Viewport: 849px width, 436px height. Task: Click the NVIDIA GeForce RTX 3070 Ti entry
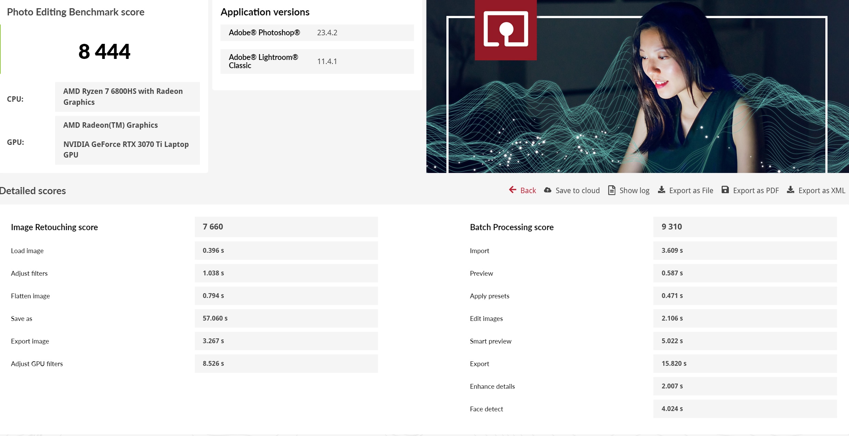(126, 149)
